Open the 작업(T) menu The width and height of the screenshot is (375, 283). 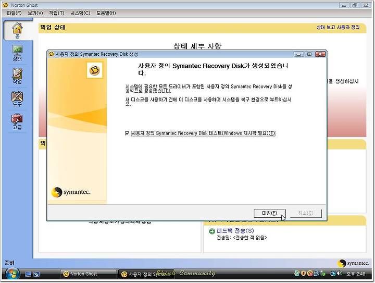57,13
